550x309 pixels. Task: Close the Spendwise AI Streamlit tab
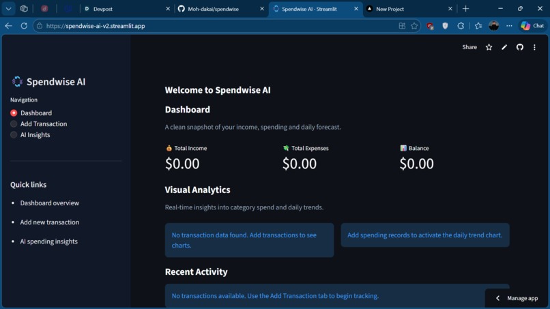pyautogui.click(x=356, y=9)
